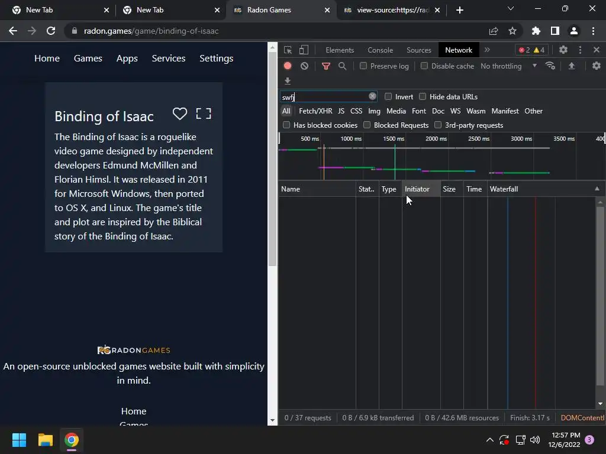Click the page vertical scrollbar thumb
Screen dimensions: 606x454
[272, 159]
